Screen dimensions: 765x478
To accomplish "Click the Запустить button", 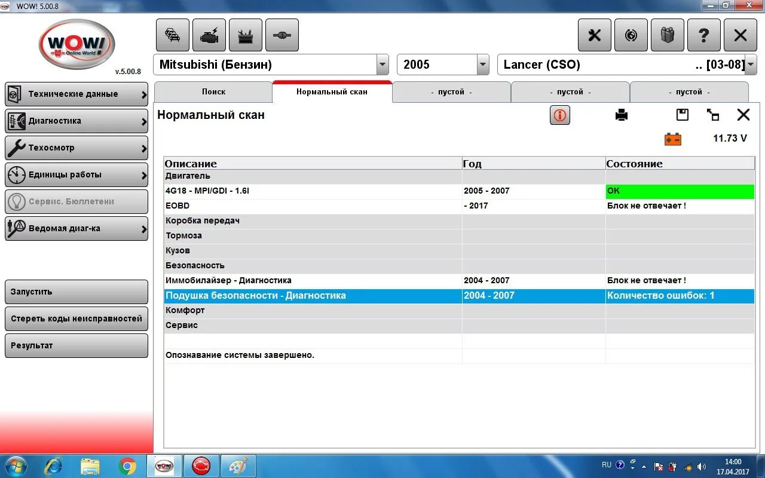I will pyautogui.click(x=76, y=292).
